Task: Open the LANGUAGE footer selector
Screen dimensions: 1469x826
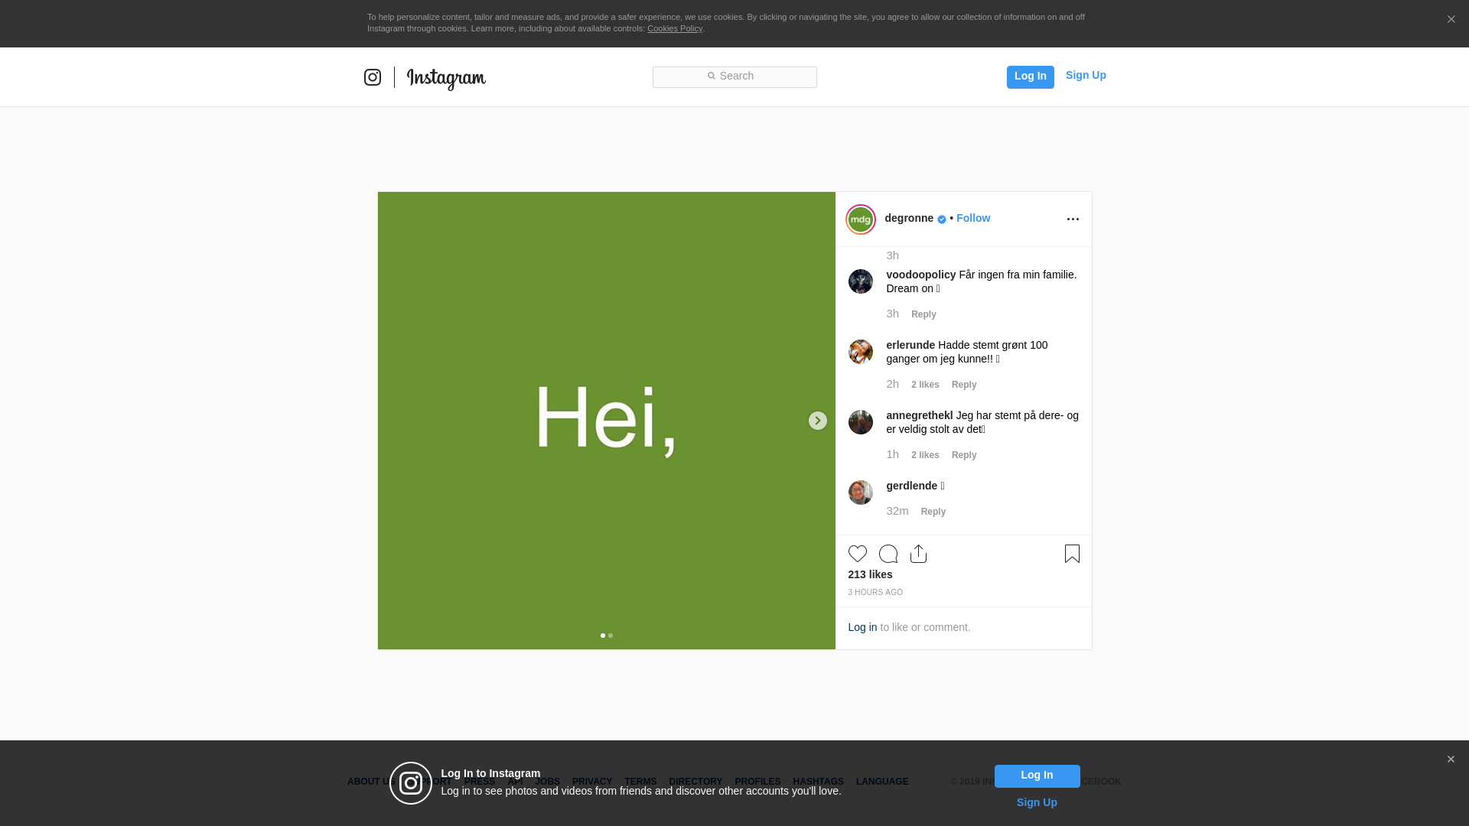Action: point(882,782)
